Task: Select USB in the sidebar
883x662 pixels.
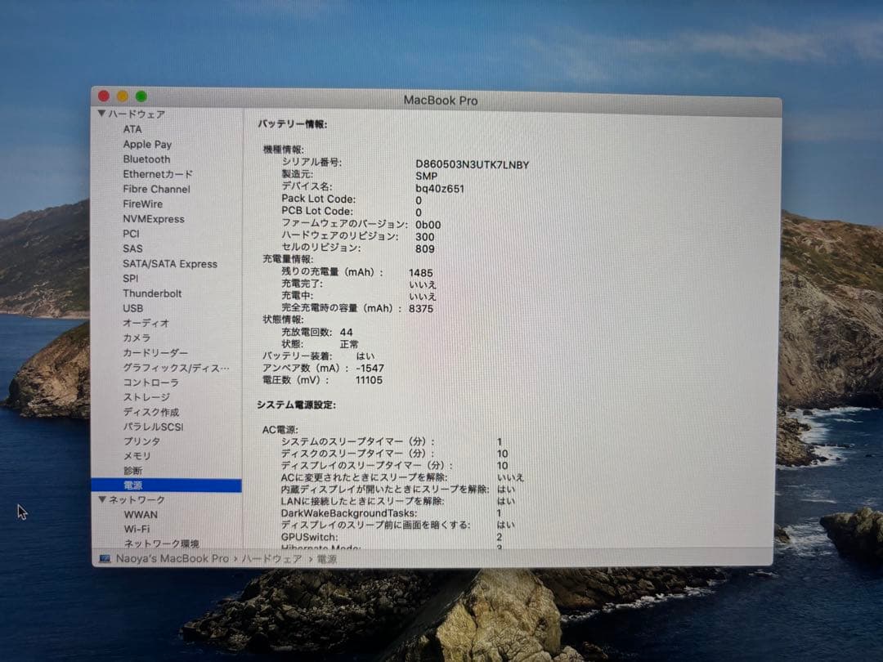Action: [x=133, y=308]
